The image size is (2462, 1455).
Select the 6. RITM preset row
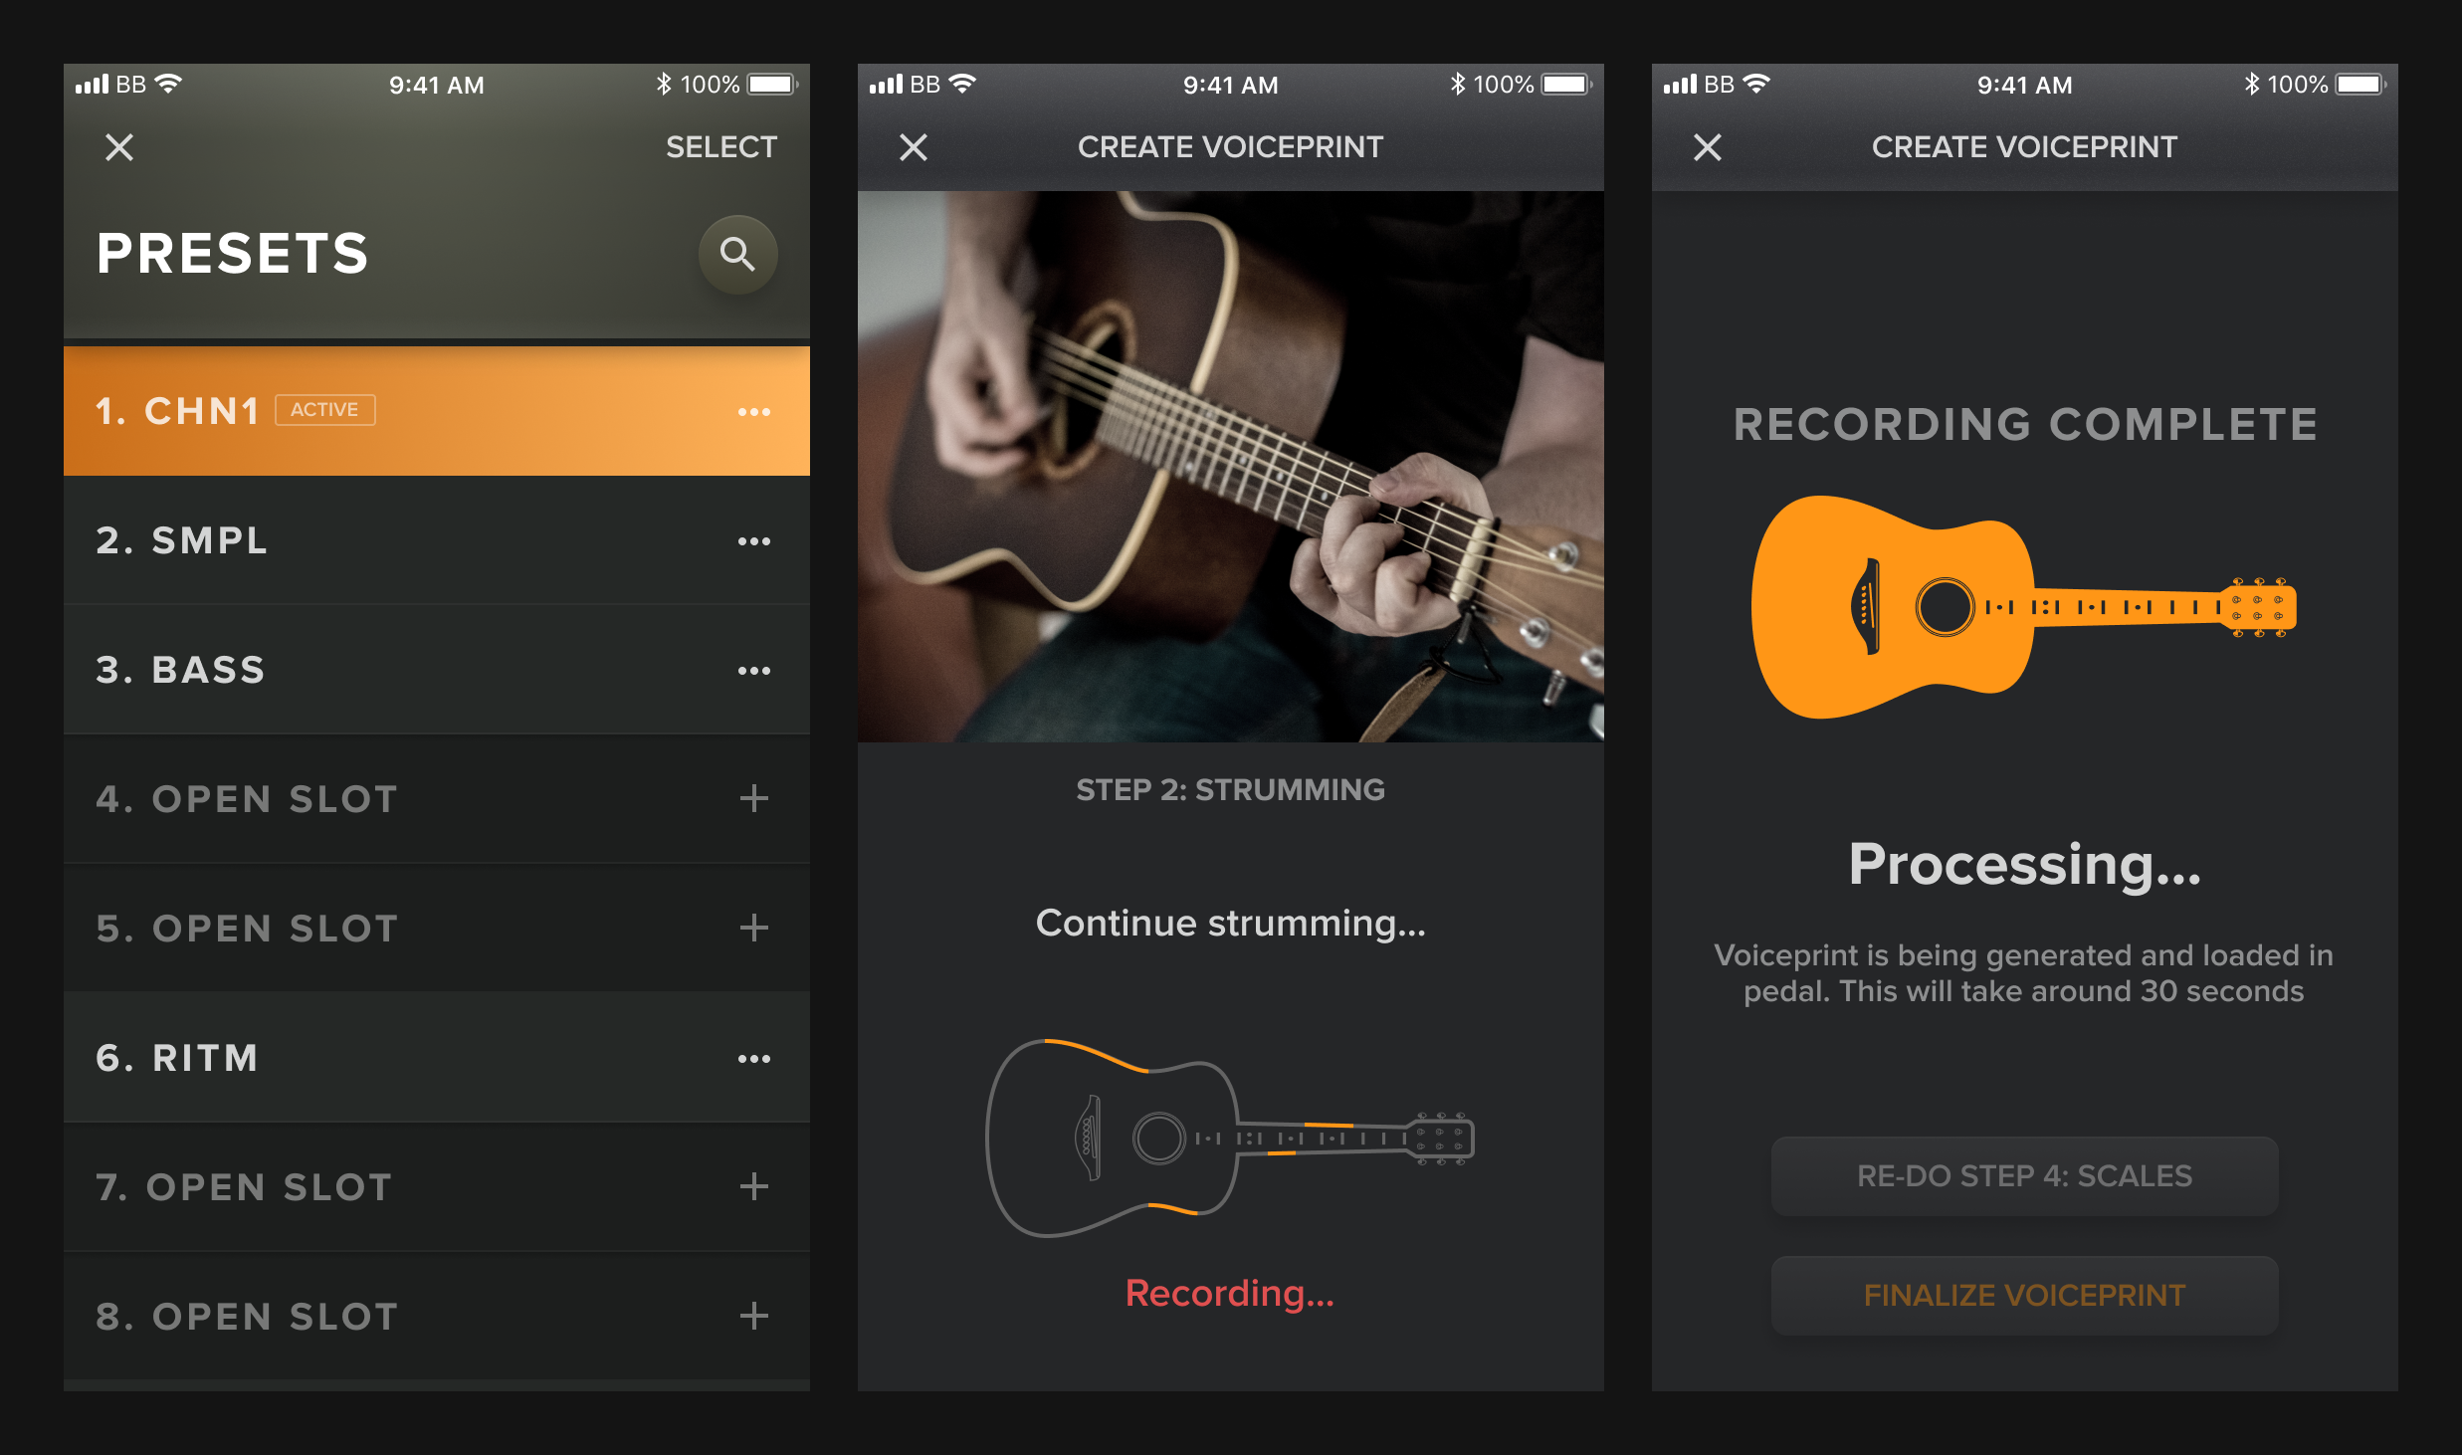[437, 1058]
